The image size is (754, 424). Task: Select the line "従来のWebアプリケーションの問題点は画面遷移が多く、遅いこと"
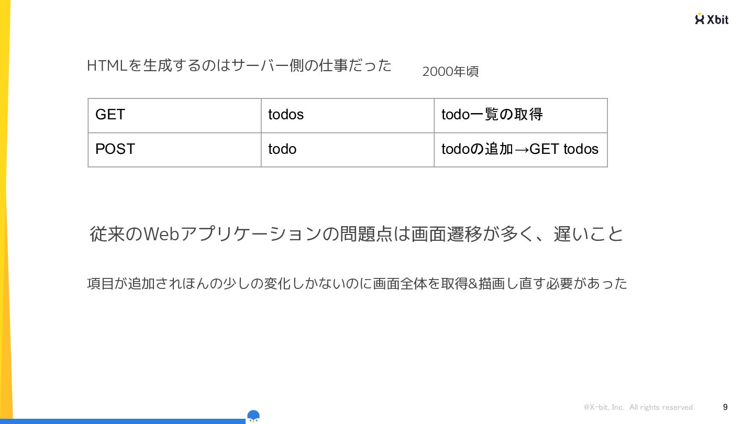click(x=357, y=233)
